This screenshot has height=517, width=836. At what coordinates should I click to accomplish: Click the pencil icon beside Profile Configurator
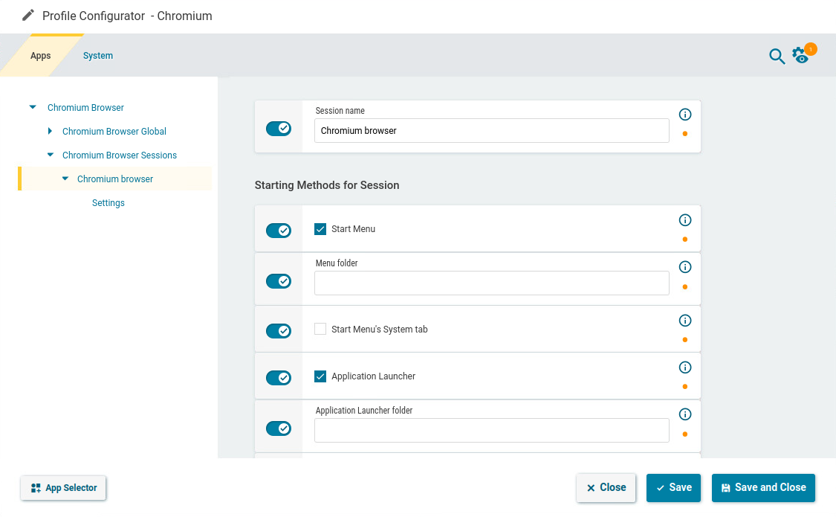[28, 16]
